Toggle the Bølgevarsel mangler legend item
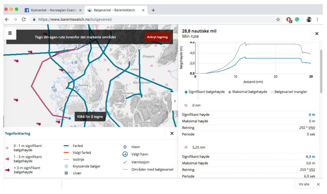The image size is (327, 194). coord(289,92)
